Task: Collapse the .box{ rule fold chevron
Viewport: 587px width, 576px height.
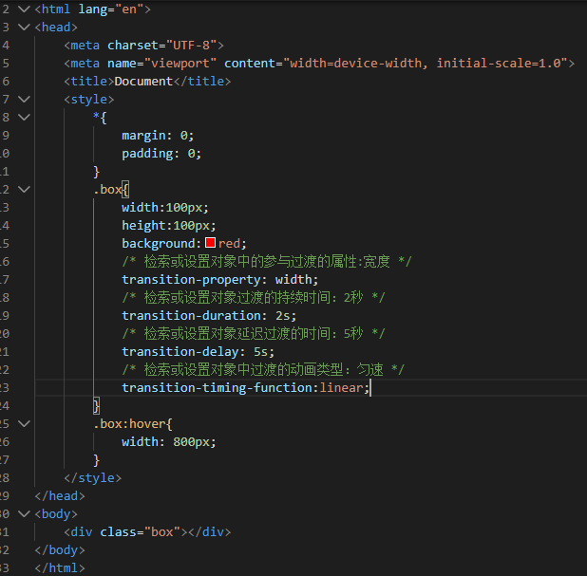Action: 24,189
